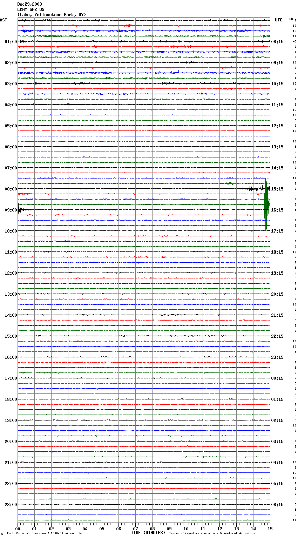Select the 19:00 MST time label

[11, 421]
